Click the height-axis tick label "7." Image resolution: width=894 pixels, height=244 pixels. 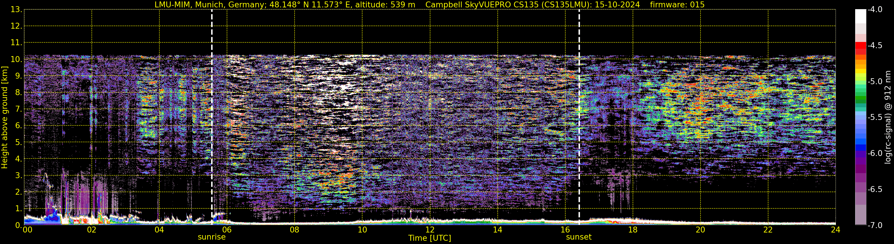click(x=18, y=109)
